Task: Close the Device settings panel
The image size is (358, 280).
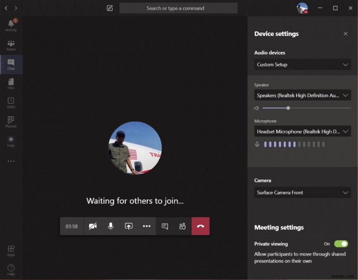Action: pos(345,34)
